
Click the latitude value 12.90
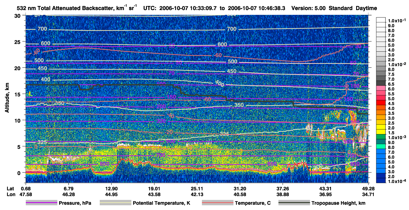click(x=111, y=189)
